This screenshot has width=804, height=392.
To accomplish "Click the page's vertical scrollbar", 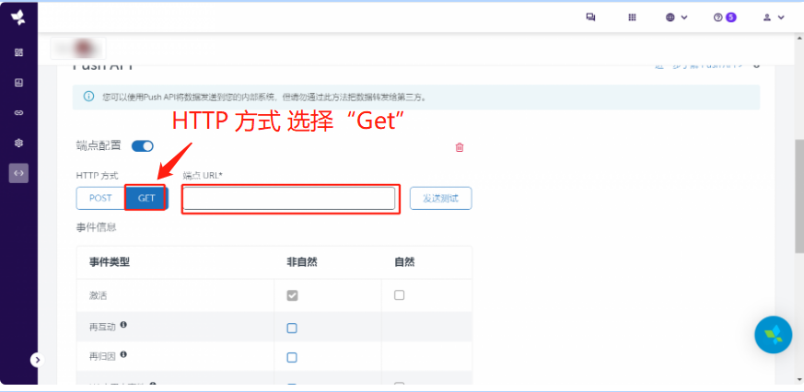I will point(798,195).
